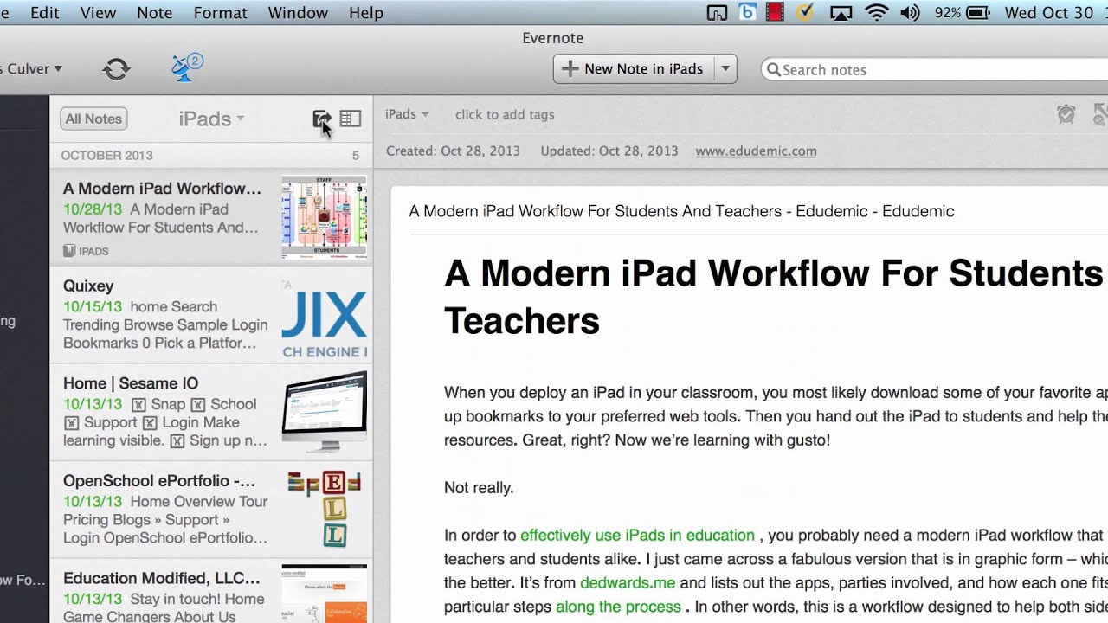Click the Quixey logo thumbnail

point(325,316)
